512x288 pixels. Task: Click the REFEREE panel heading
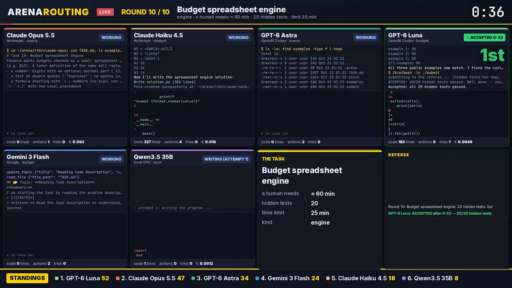pos(398,155)
